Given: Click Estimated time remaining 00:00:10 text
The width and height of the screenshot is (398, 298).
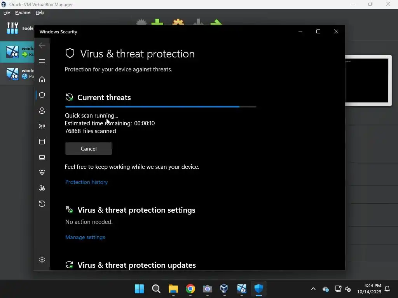Looking at the screenshot, I should [x=110, y=123].
